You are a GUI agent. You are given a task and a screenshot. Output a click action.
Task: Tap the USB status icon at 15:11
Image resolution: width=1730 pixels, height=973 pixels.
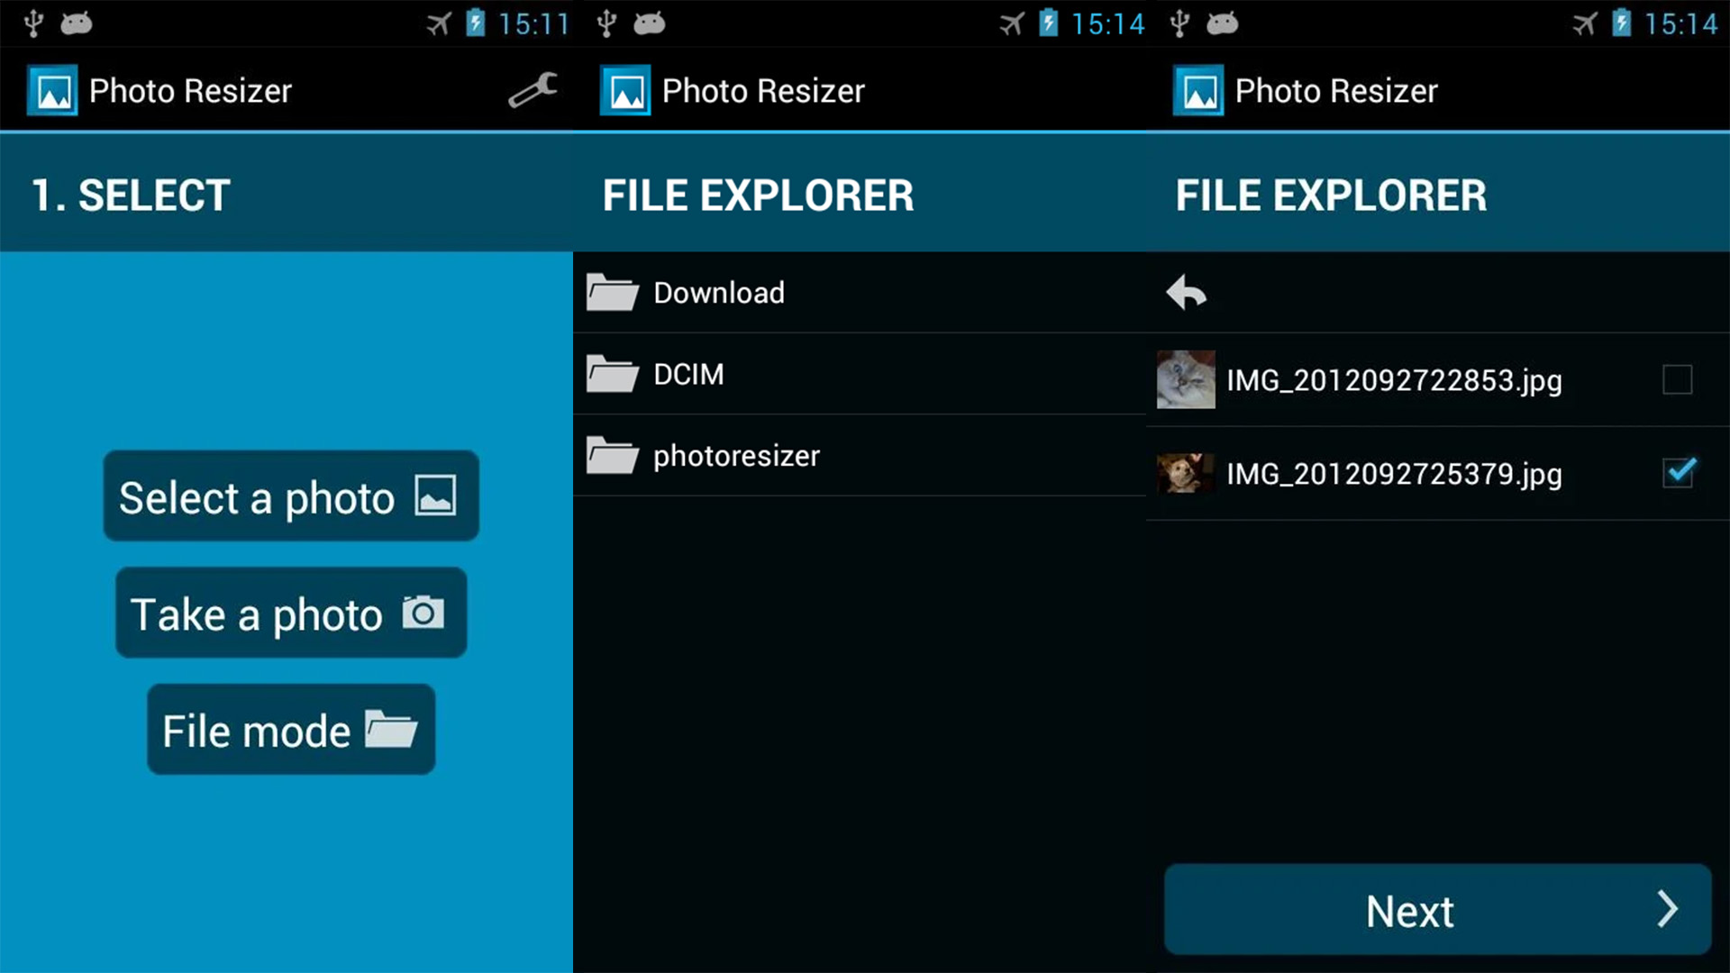click(33, 23)
